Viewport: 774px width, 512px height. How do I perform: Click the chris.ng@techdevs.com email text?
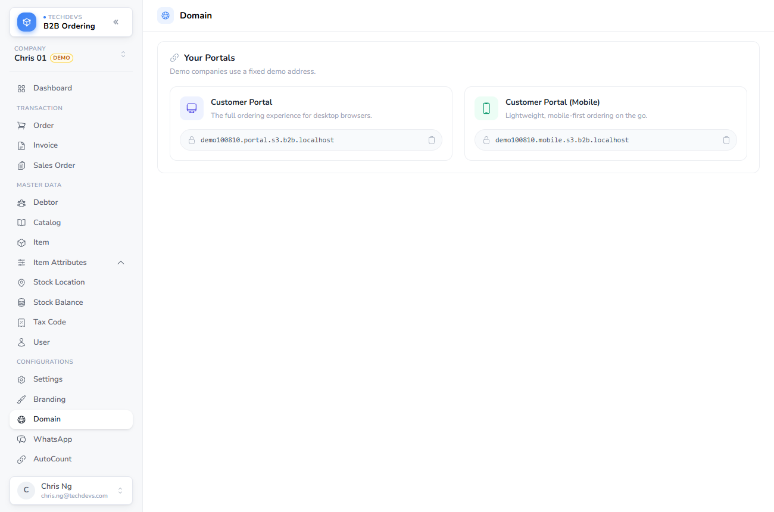[74, 496]
